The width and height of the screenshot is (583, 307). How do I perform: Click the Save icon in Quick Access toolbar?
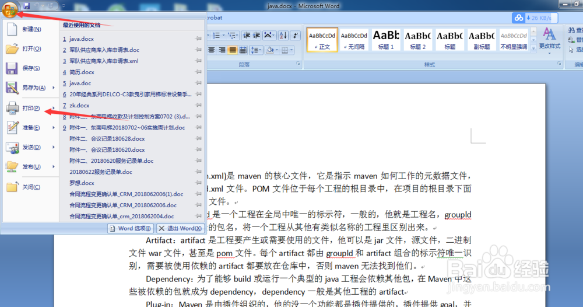27,6
